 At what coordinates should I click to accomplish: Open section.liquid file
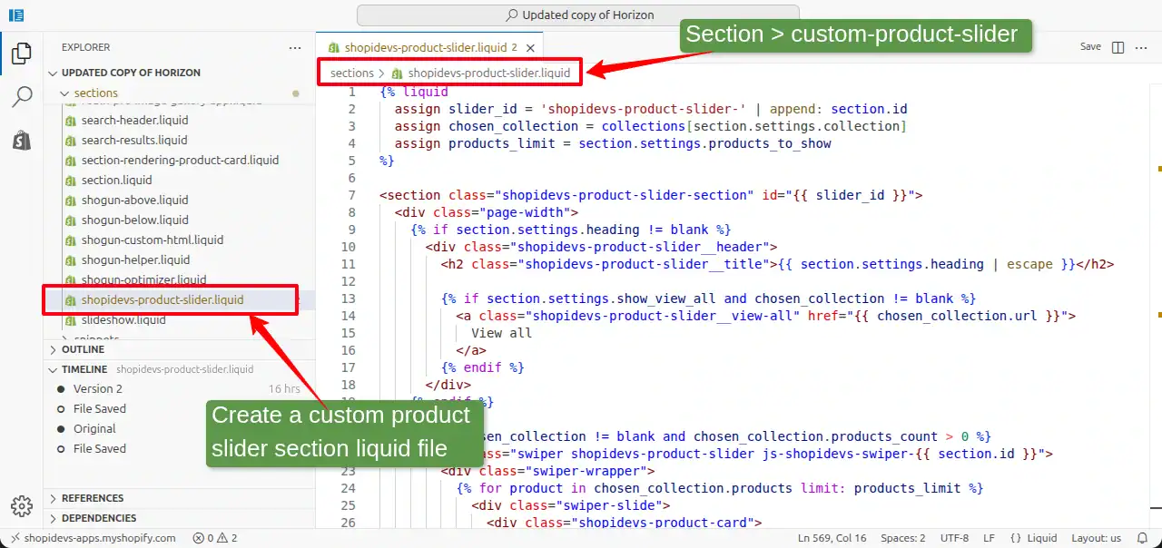117,180
